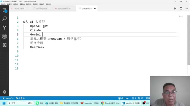
Task: Click the Run play button
Action: 175,9
